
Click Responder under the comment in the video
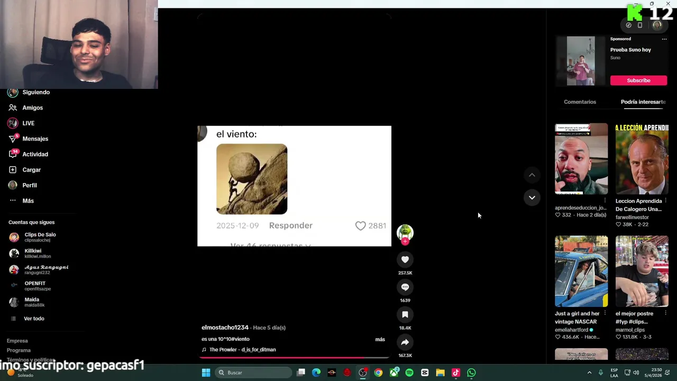tap(290, 225)
